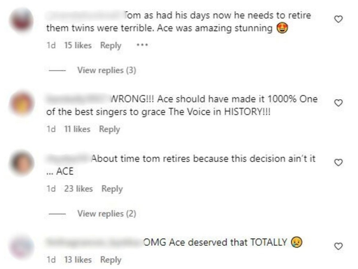Open avatar of the "About time tom retires" commenter

(x=22, y=163)
